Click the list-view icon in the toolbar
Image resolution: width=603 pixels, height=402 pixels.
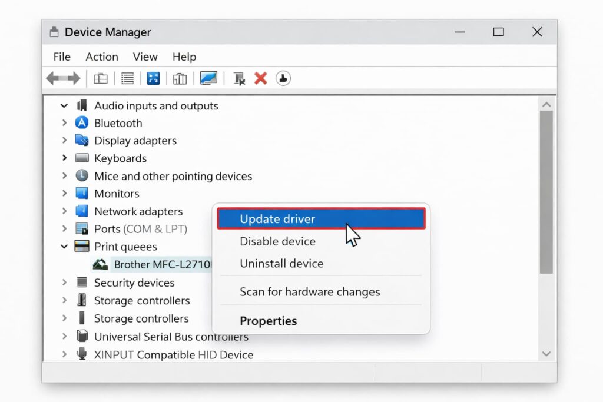[x=127, y=78]
